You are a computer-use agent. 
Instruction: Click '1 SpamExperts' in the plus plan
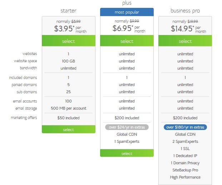[x=127, y=141]
